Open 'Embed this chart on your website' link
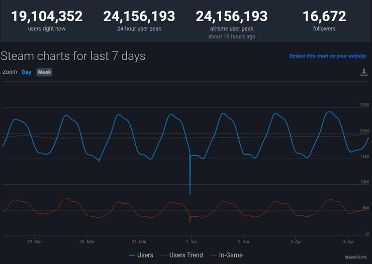Screen dimensions: 372x264 tap(328, 56)
